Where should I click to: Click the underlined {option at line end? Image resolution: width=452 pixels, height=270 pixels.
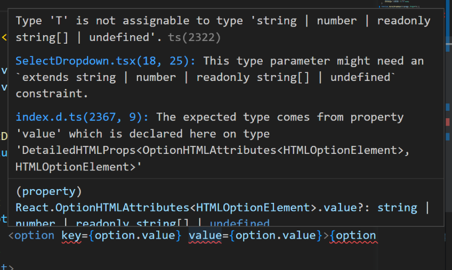(353, 235)
